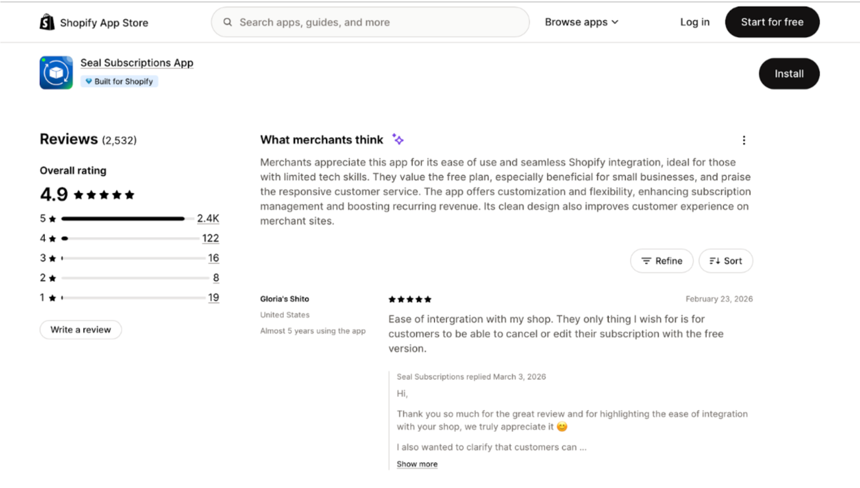Screen dimensions: 860x488
Task: Click the overall rating stars
Action: pyautogui.click(x=104, y=195)
